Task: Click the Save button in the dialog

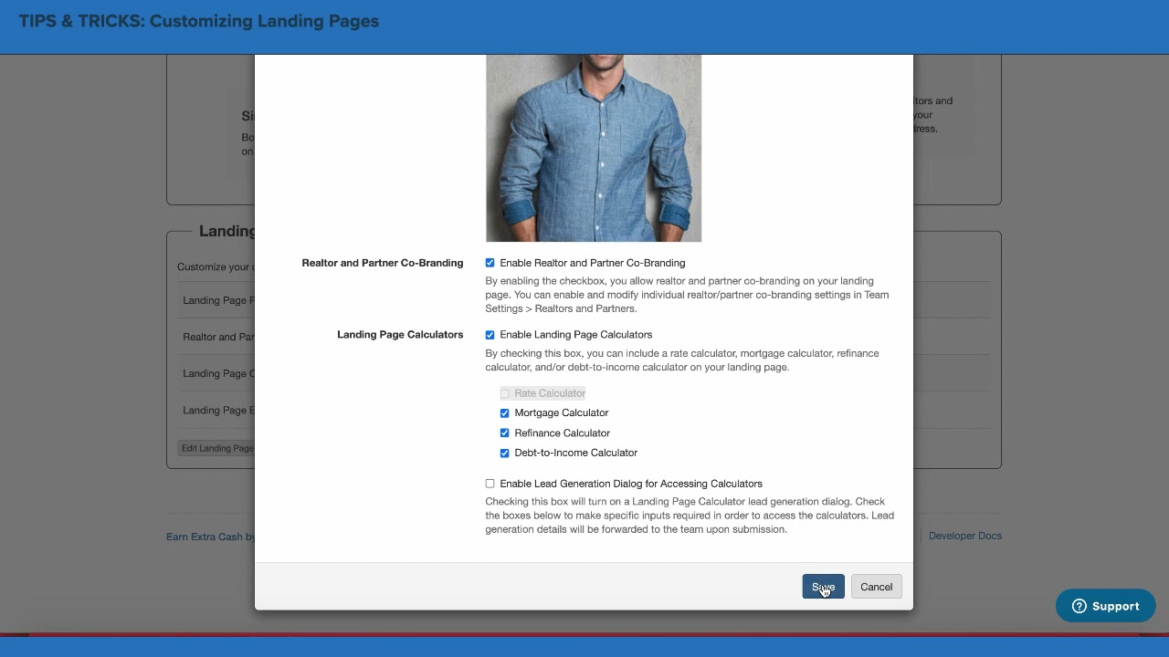Action: click(x=823, y=587)
